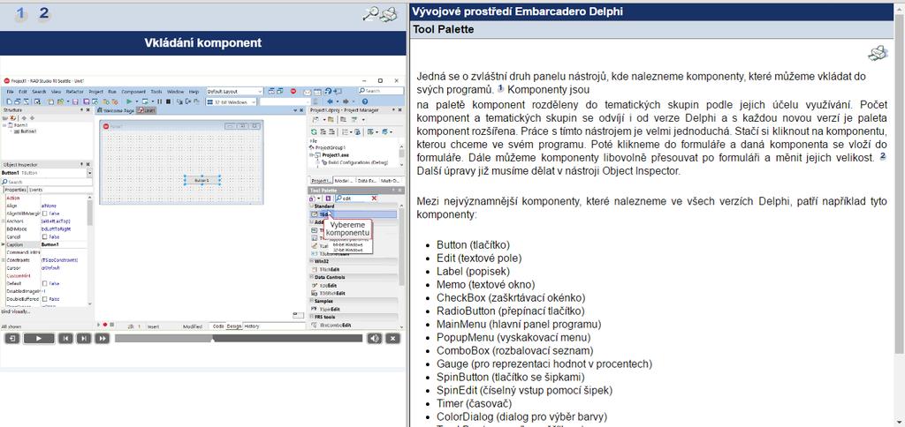905x427 pixels.
Task: Go to step 2 of the tutorial
Action: point(44,13)
